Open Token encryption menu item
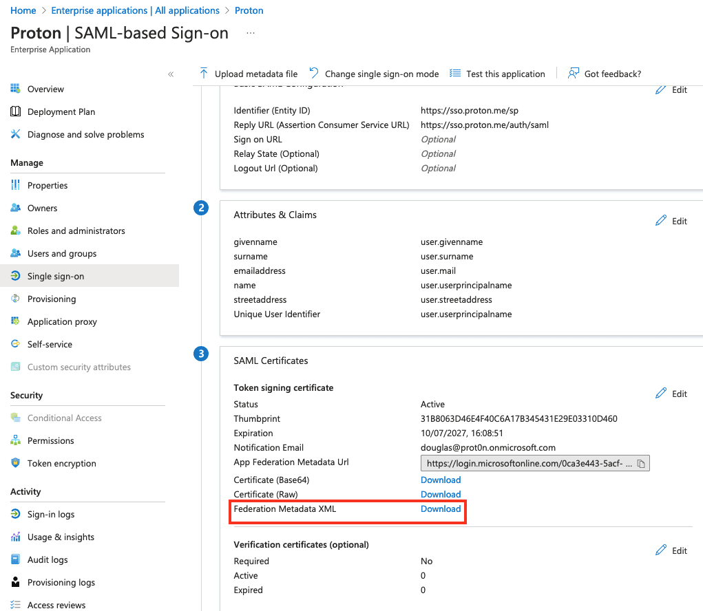The width and height of the screenshot is (703, 611). tap(62, 463)
